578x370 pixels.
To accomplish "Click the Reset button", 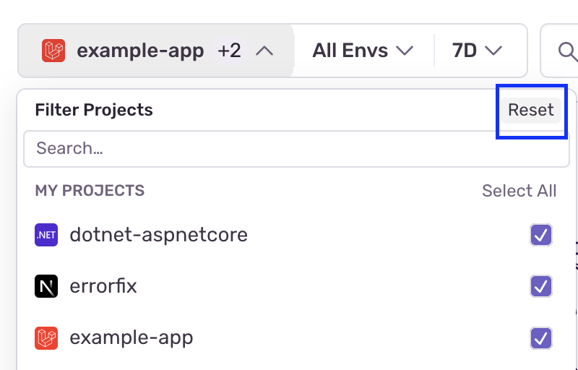I will (531, 110).
